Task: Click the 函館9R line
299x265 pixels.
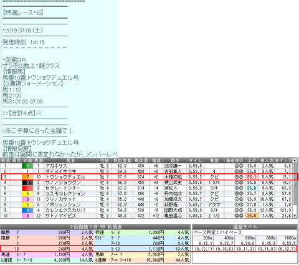Action: pyautogui.click(x=14, y=60)
